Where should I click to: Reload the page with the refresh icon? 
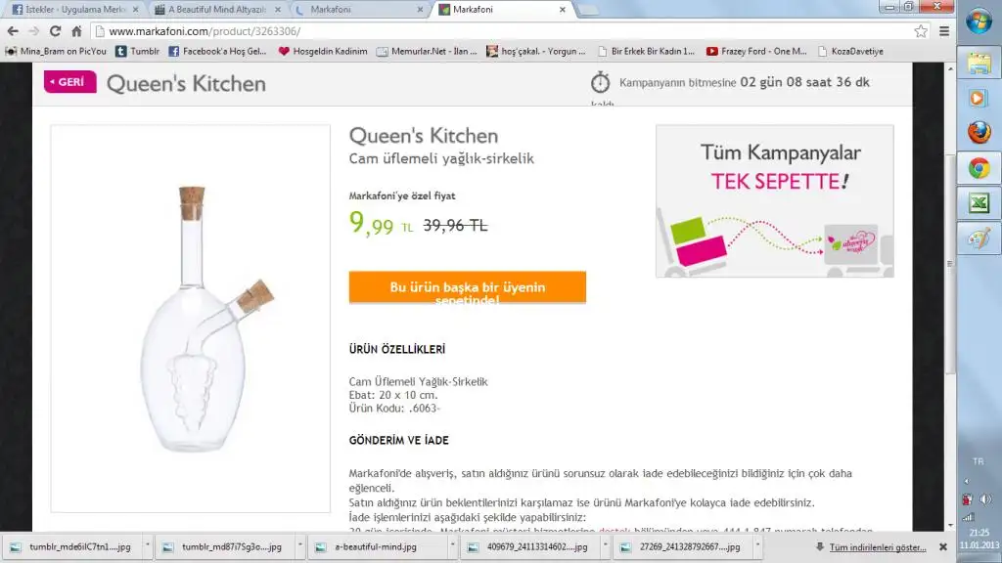pyautogui.click(x=56, y=31)
